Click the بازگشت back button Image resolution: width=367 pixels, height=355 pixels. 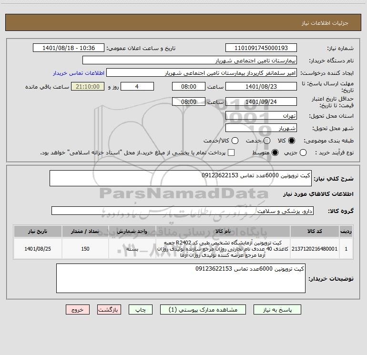tap(109, 310)
